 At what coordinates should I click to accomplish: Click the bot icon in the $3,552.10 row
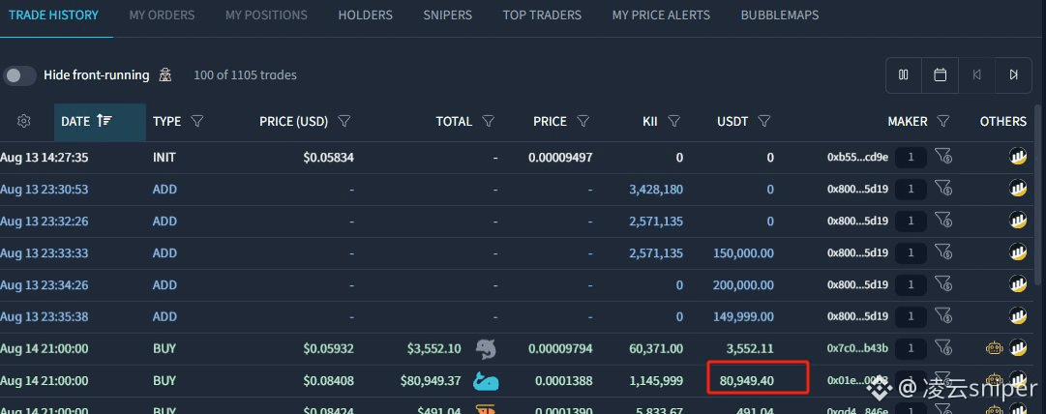[994, 348]
